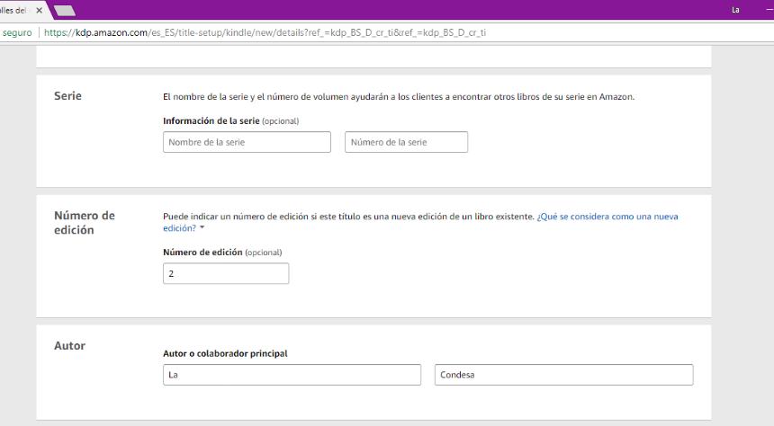The width and height of the screenshot is (774, 426).
Task: Click the Número de edición input containing 2
Action: pos(226,273)
